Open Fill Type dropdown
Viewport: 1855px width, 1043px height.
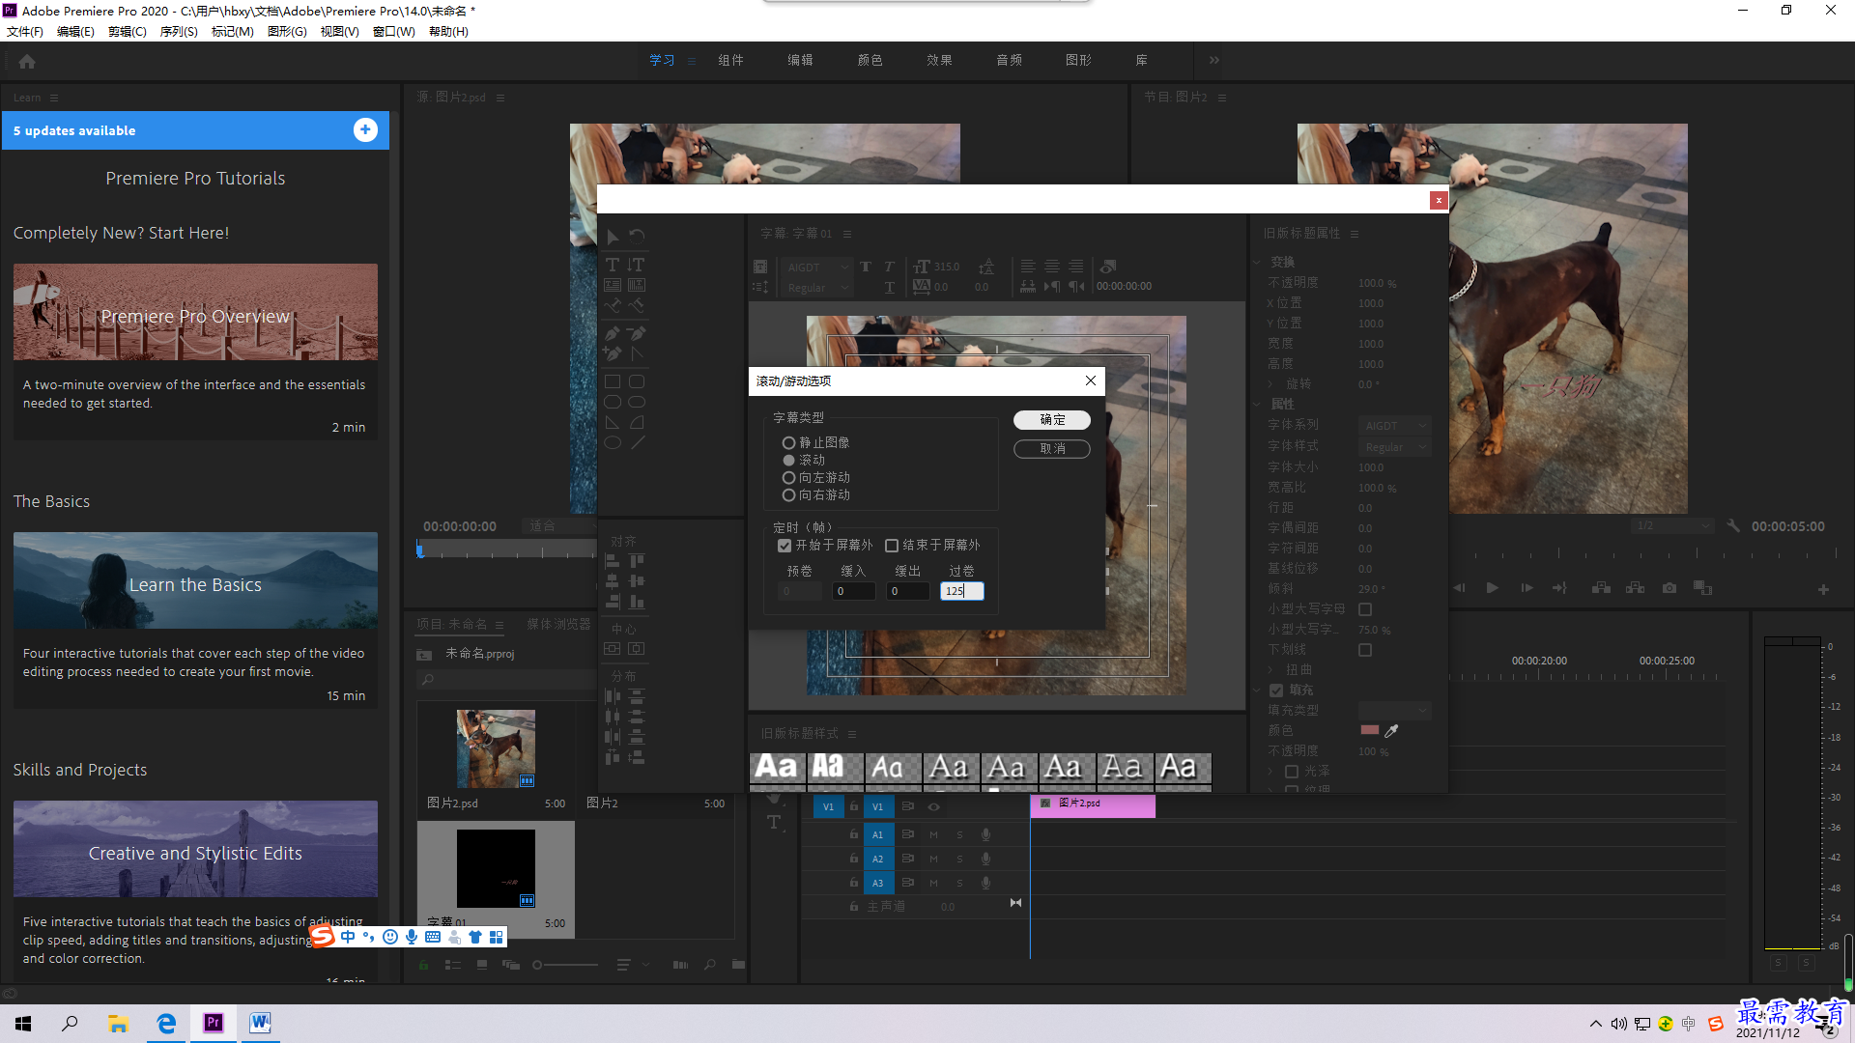click(x=1394, y=711)
